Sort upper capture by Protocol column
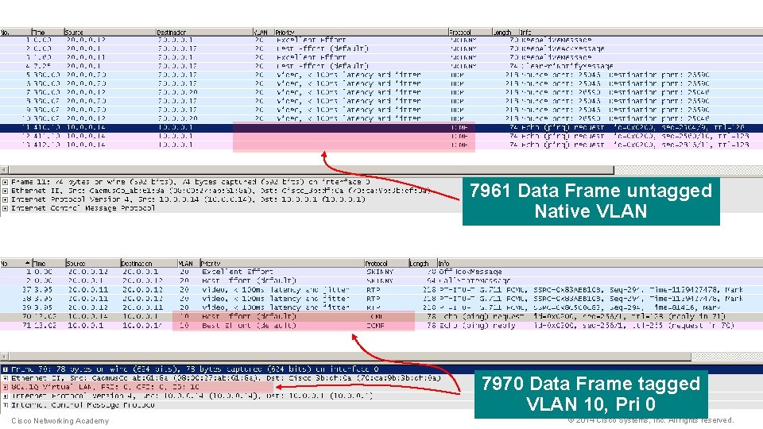The height and width of the screenshot is (429, 763). (x=470, y=32)
